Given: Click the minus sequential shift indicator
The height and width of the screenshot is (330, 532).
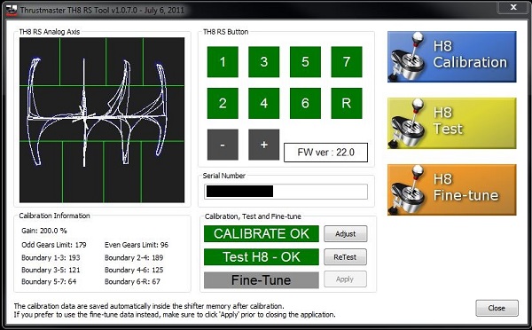Looking at the screenshot, I should (x=223, y=145).
